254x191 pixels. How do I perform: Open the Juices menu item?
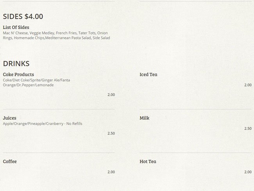click(9, 118)
